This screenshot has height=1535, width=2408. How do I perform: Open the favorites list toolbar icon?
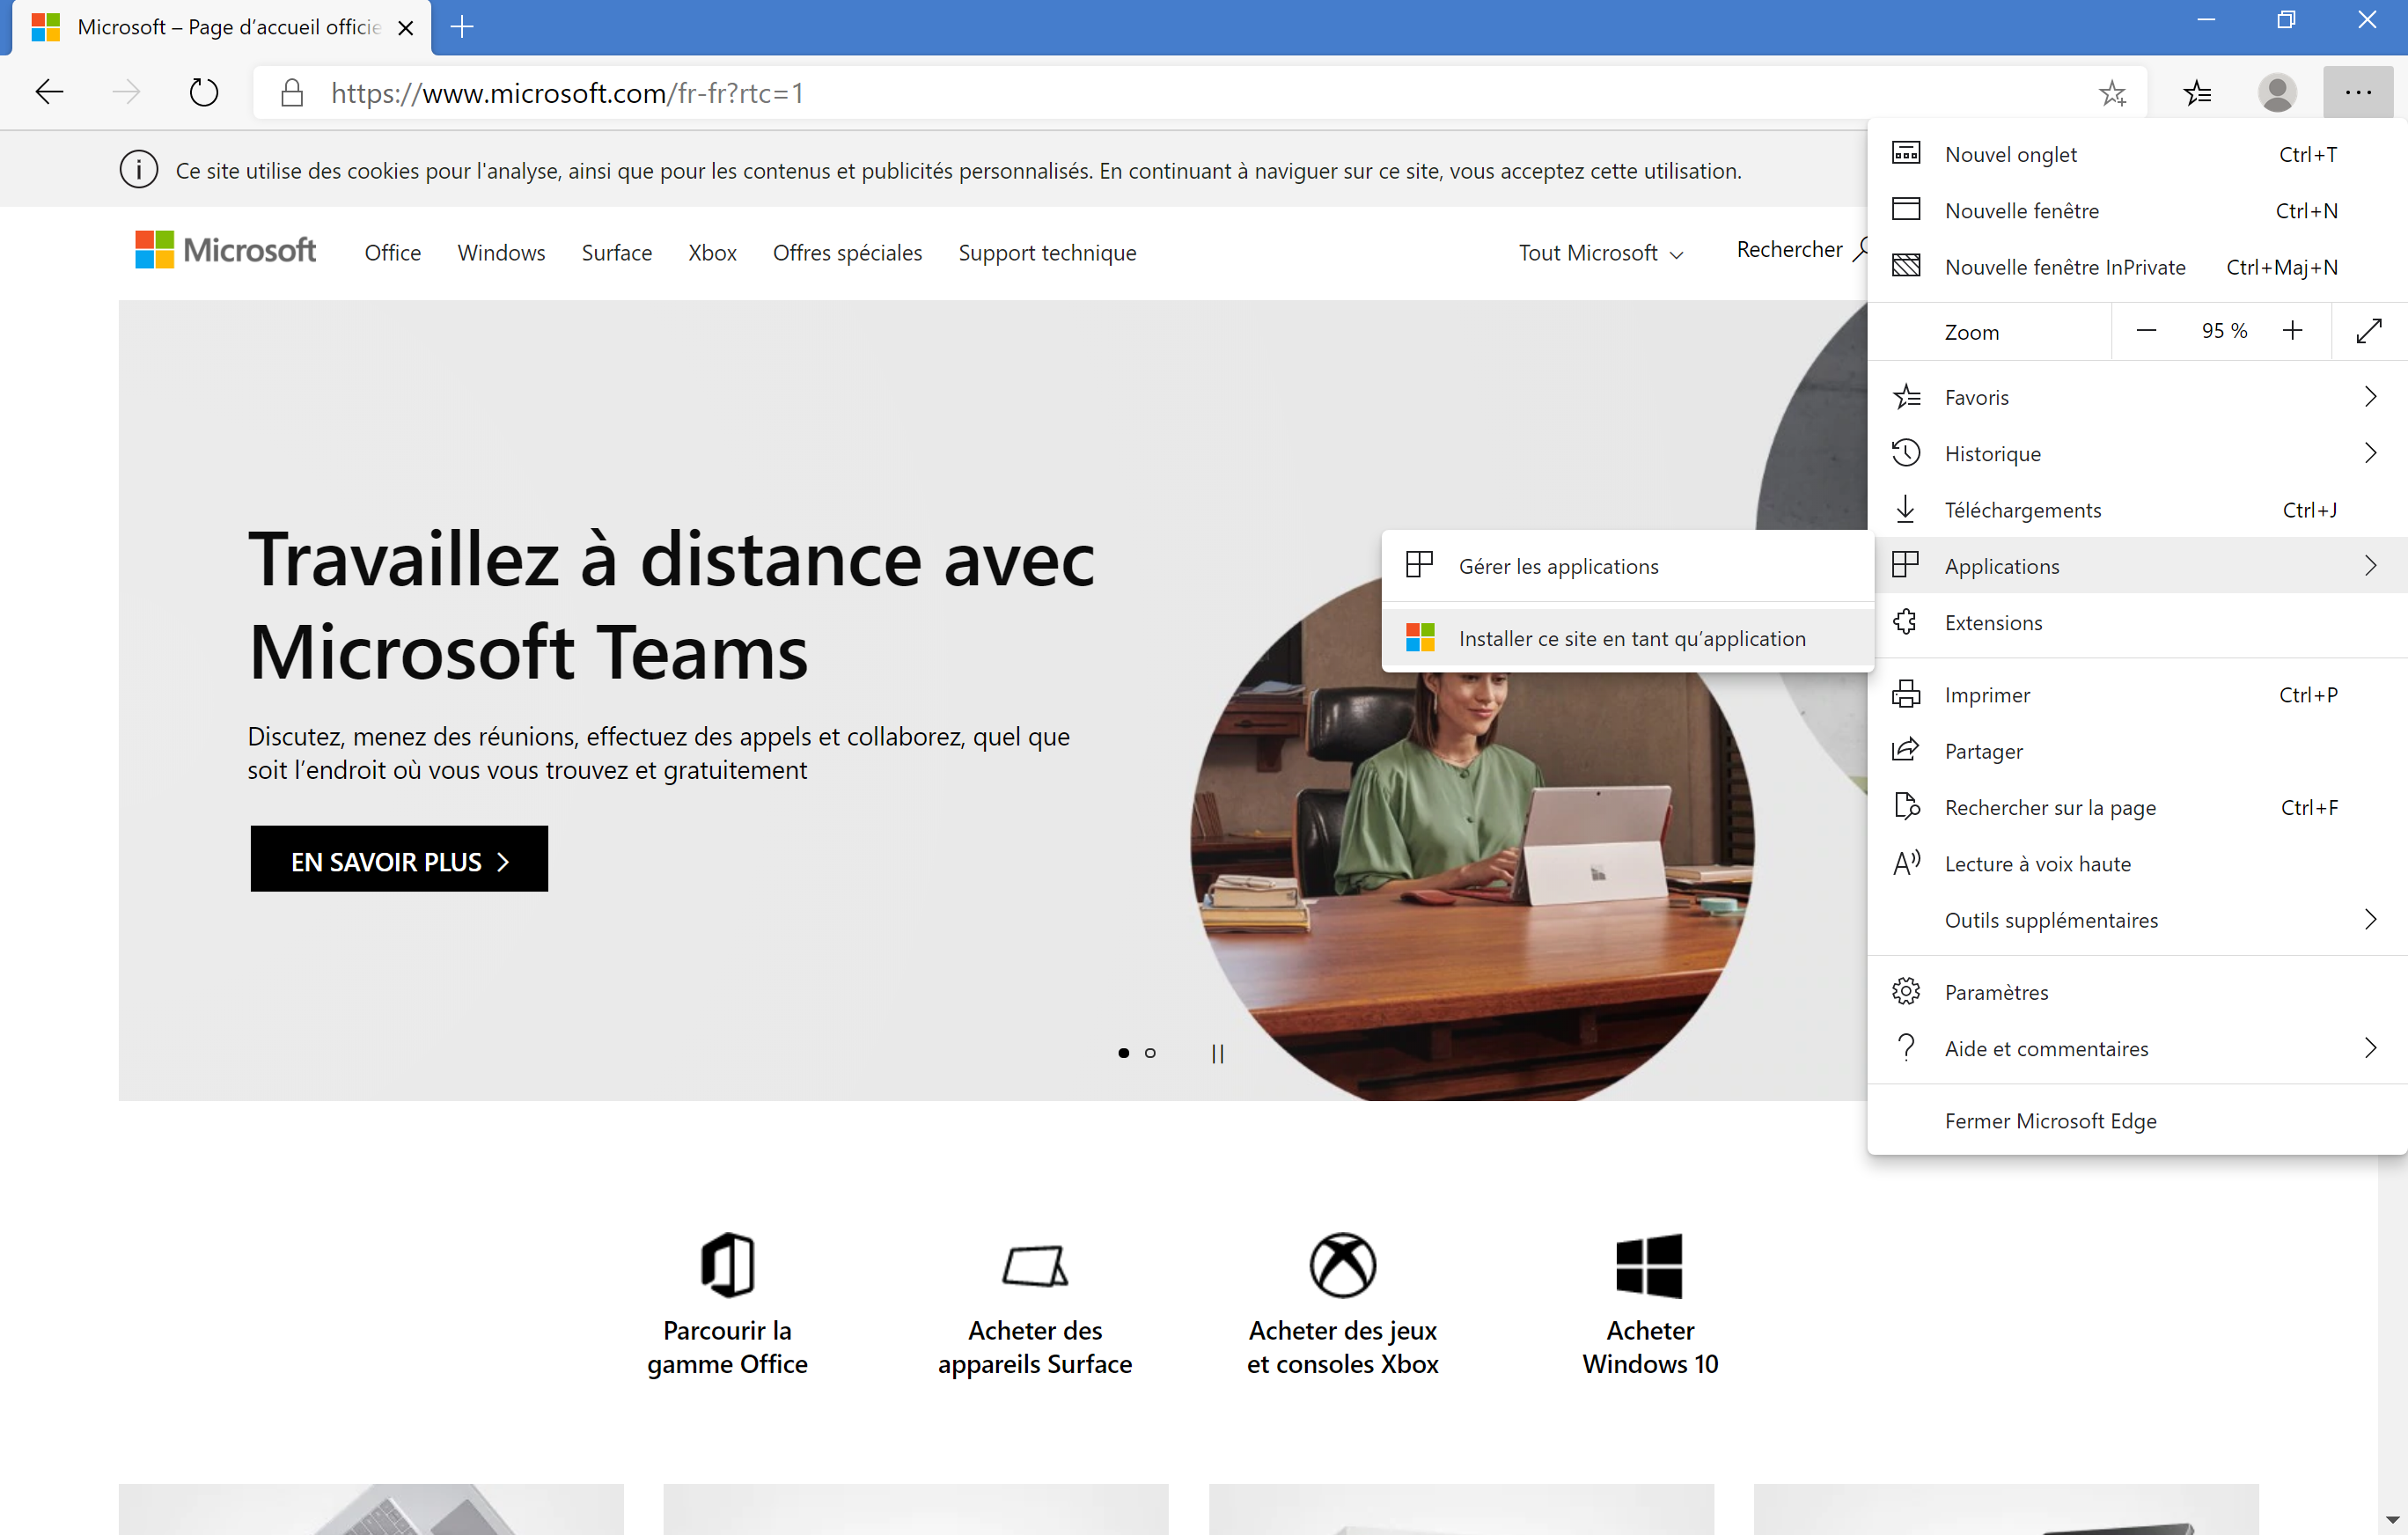(2197, 93)
